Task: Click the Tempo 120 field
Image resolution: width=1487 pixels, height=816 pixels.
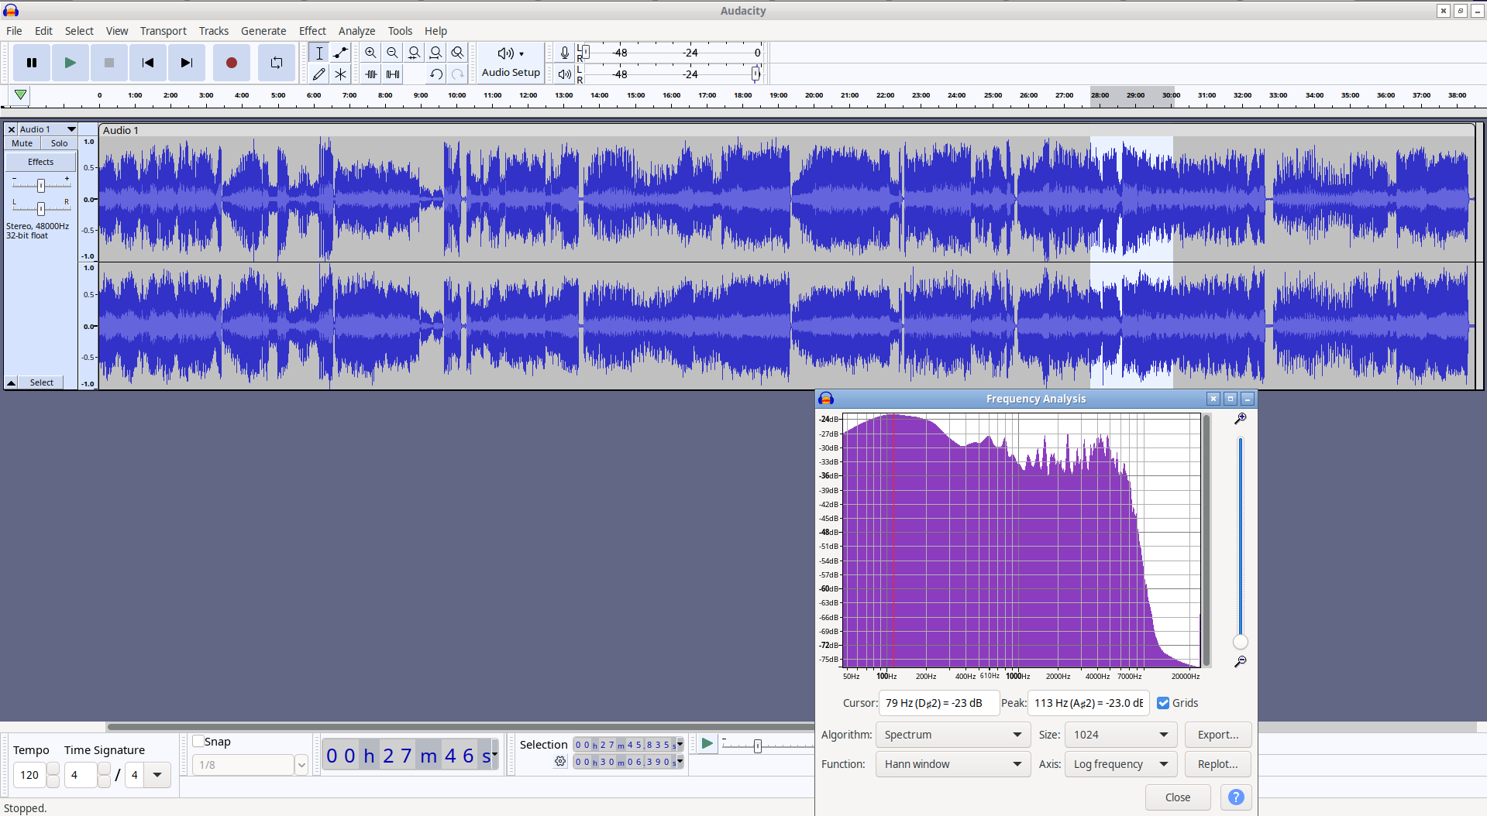Action: pos(30,774)
